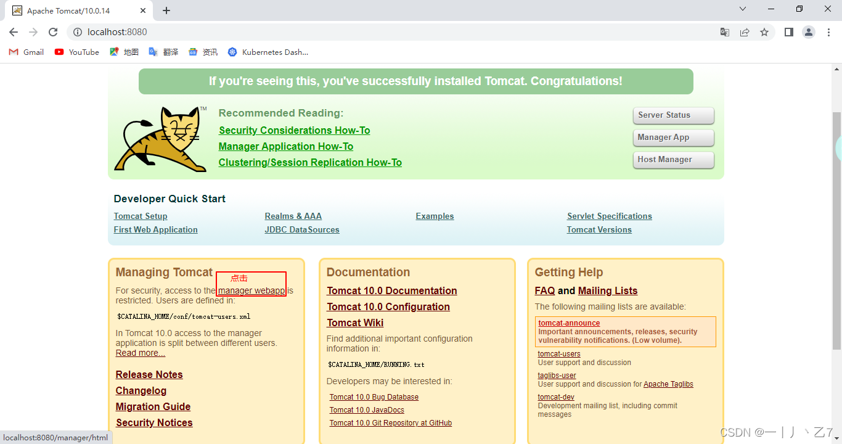Open Tomcat 10.0 Git Repository at GitHub
This screenshot has height=444, width=842.
coord(391,423)
